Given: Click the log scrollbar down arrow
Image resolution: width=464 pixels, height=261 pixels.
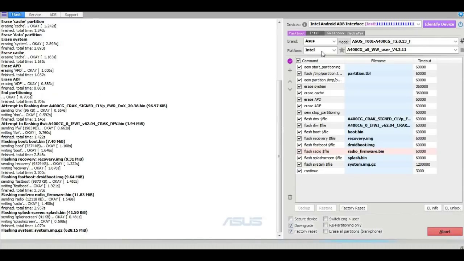Looking at the screenshot, I should click(279, 236).
